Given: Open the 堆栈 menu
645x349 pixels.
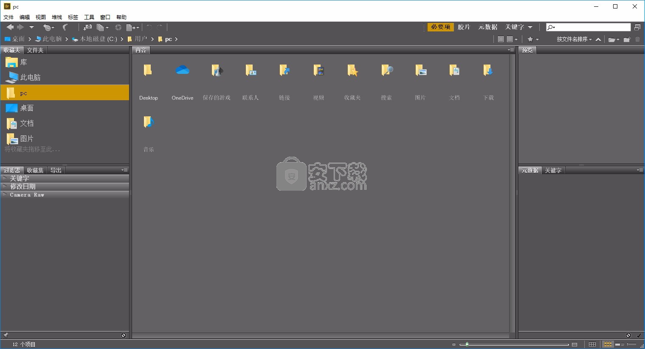Looking at the screenshot, I should pos(57,17).
